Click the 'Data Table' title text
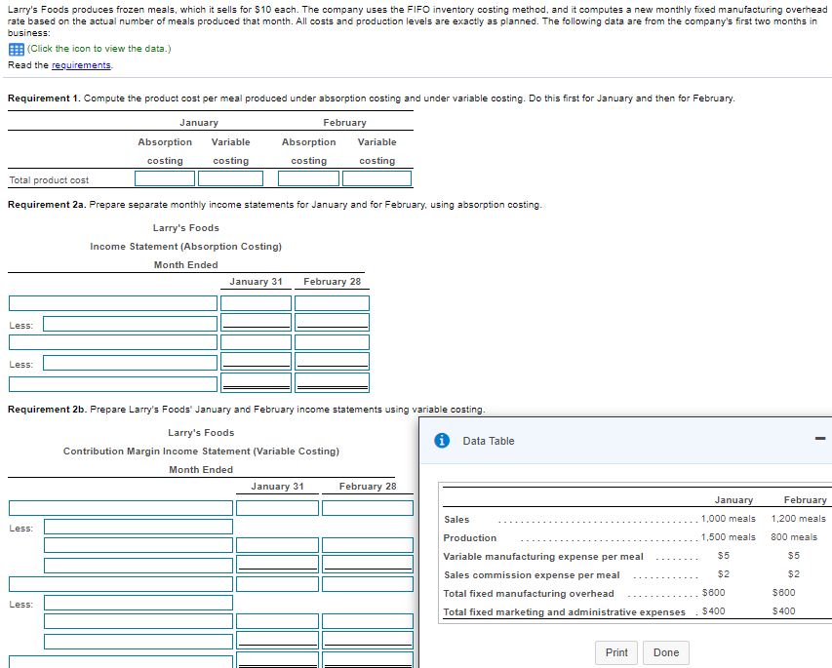This screenshot has width=832, height=668. tap(488, 441)
